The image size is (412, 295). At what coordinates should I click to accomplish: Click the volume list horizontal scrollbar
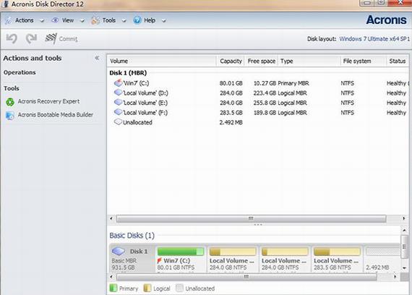click(x=252, y=218)
